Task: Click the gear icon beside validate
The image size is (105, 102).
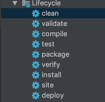Action: 36,24
